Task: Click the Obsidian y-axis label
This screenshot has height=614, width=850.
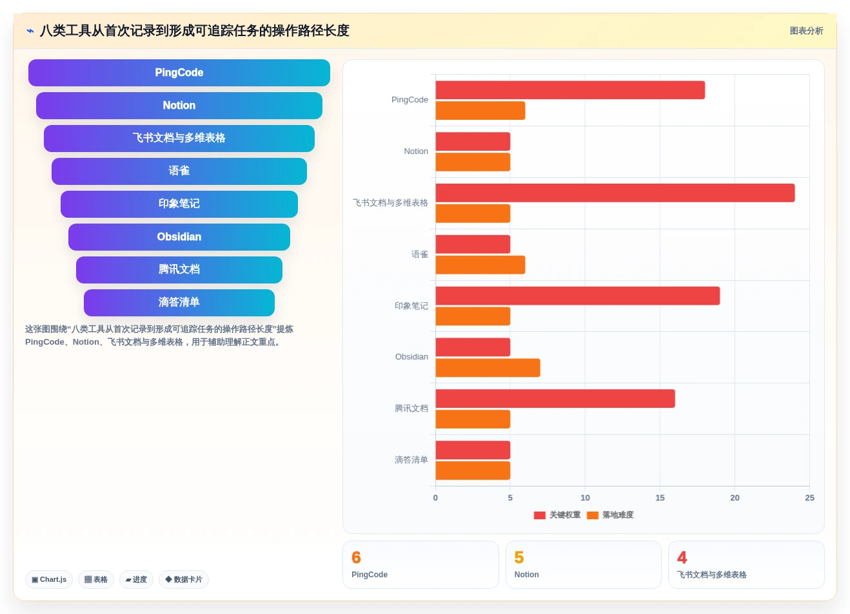Action: (x=411, y=357)
